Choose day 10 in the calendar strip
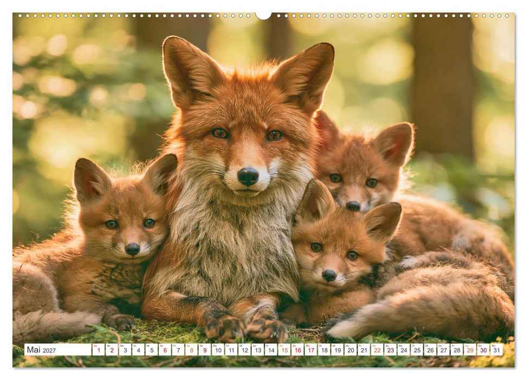This screenshot has height=380, width=527. (x=218, y=350)
